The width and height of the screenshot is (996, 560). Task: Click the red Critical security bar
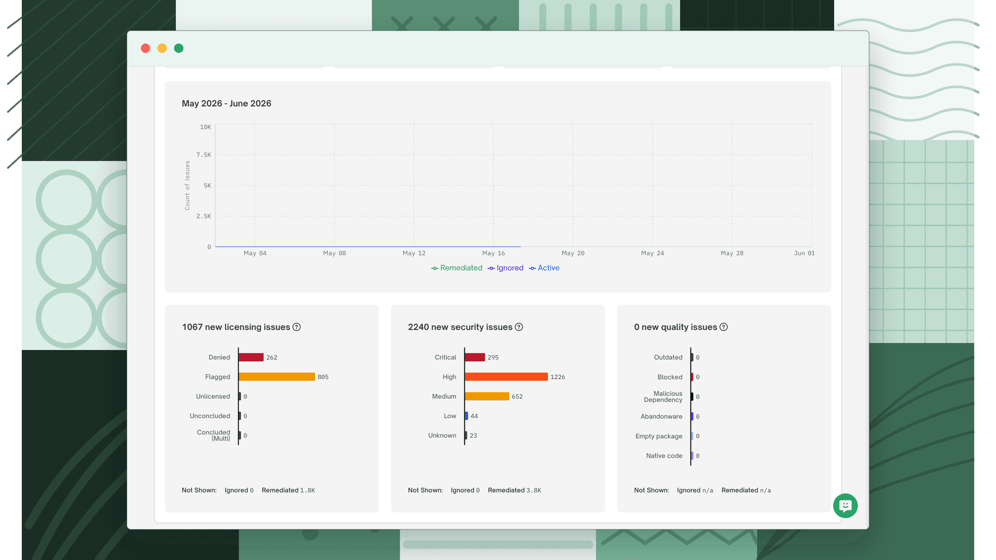click(475, 357)
